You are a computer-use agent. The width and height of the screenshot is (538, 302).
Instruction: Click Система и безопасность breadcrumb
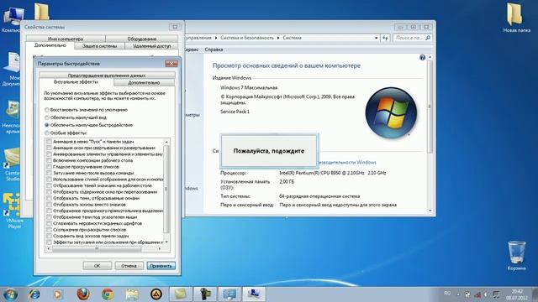click(x=247, y=38)
